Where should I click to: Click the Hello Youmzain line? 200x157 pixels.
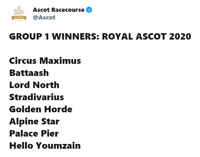click(x=45, y=146)
